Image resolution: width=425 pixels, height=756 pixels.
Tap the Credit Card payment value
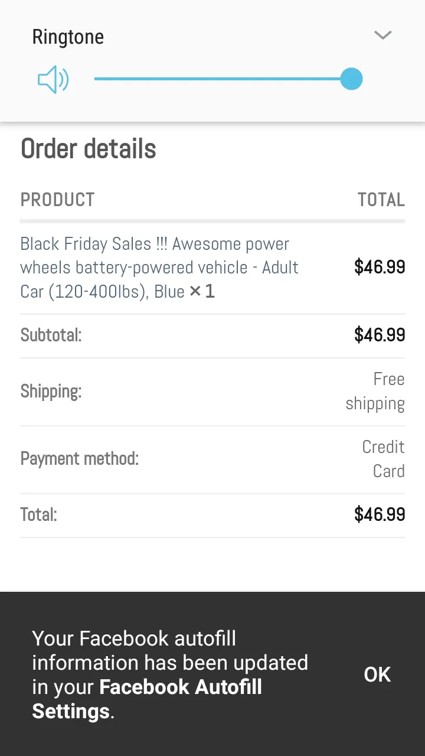383,459
